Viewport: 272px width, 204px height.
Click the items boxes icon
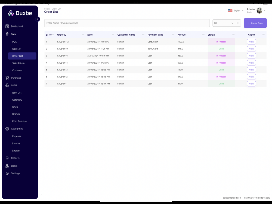[7, 85]
